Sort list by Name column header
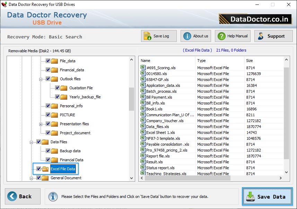The height and width of the screenshot is (209, 297). [167, 61]
